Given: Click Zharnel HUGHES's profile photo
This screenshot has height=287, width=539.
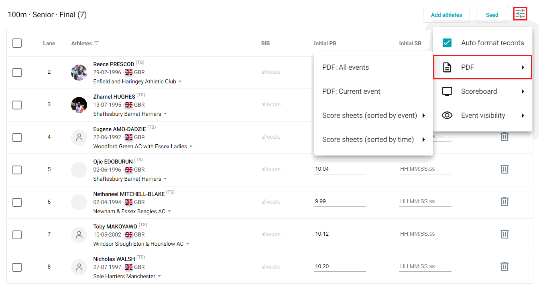Looking at the screenshot, I should (79, 105).
